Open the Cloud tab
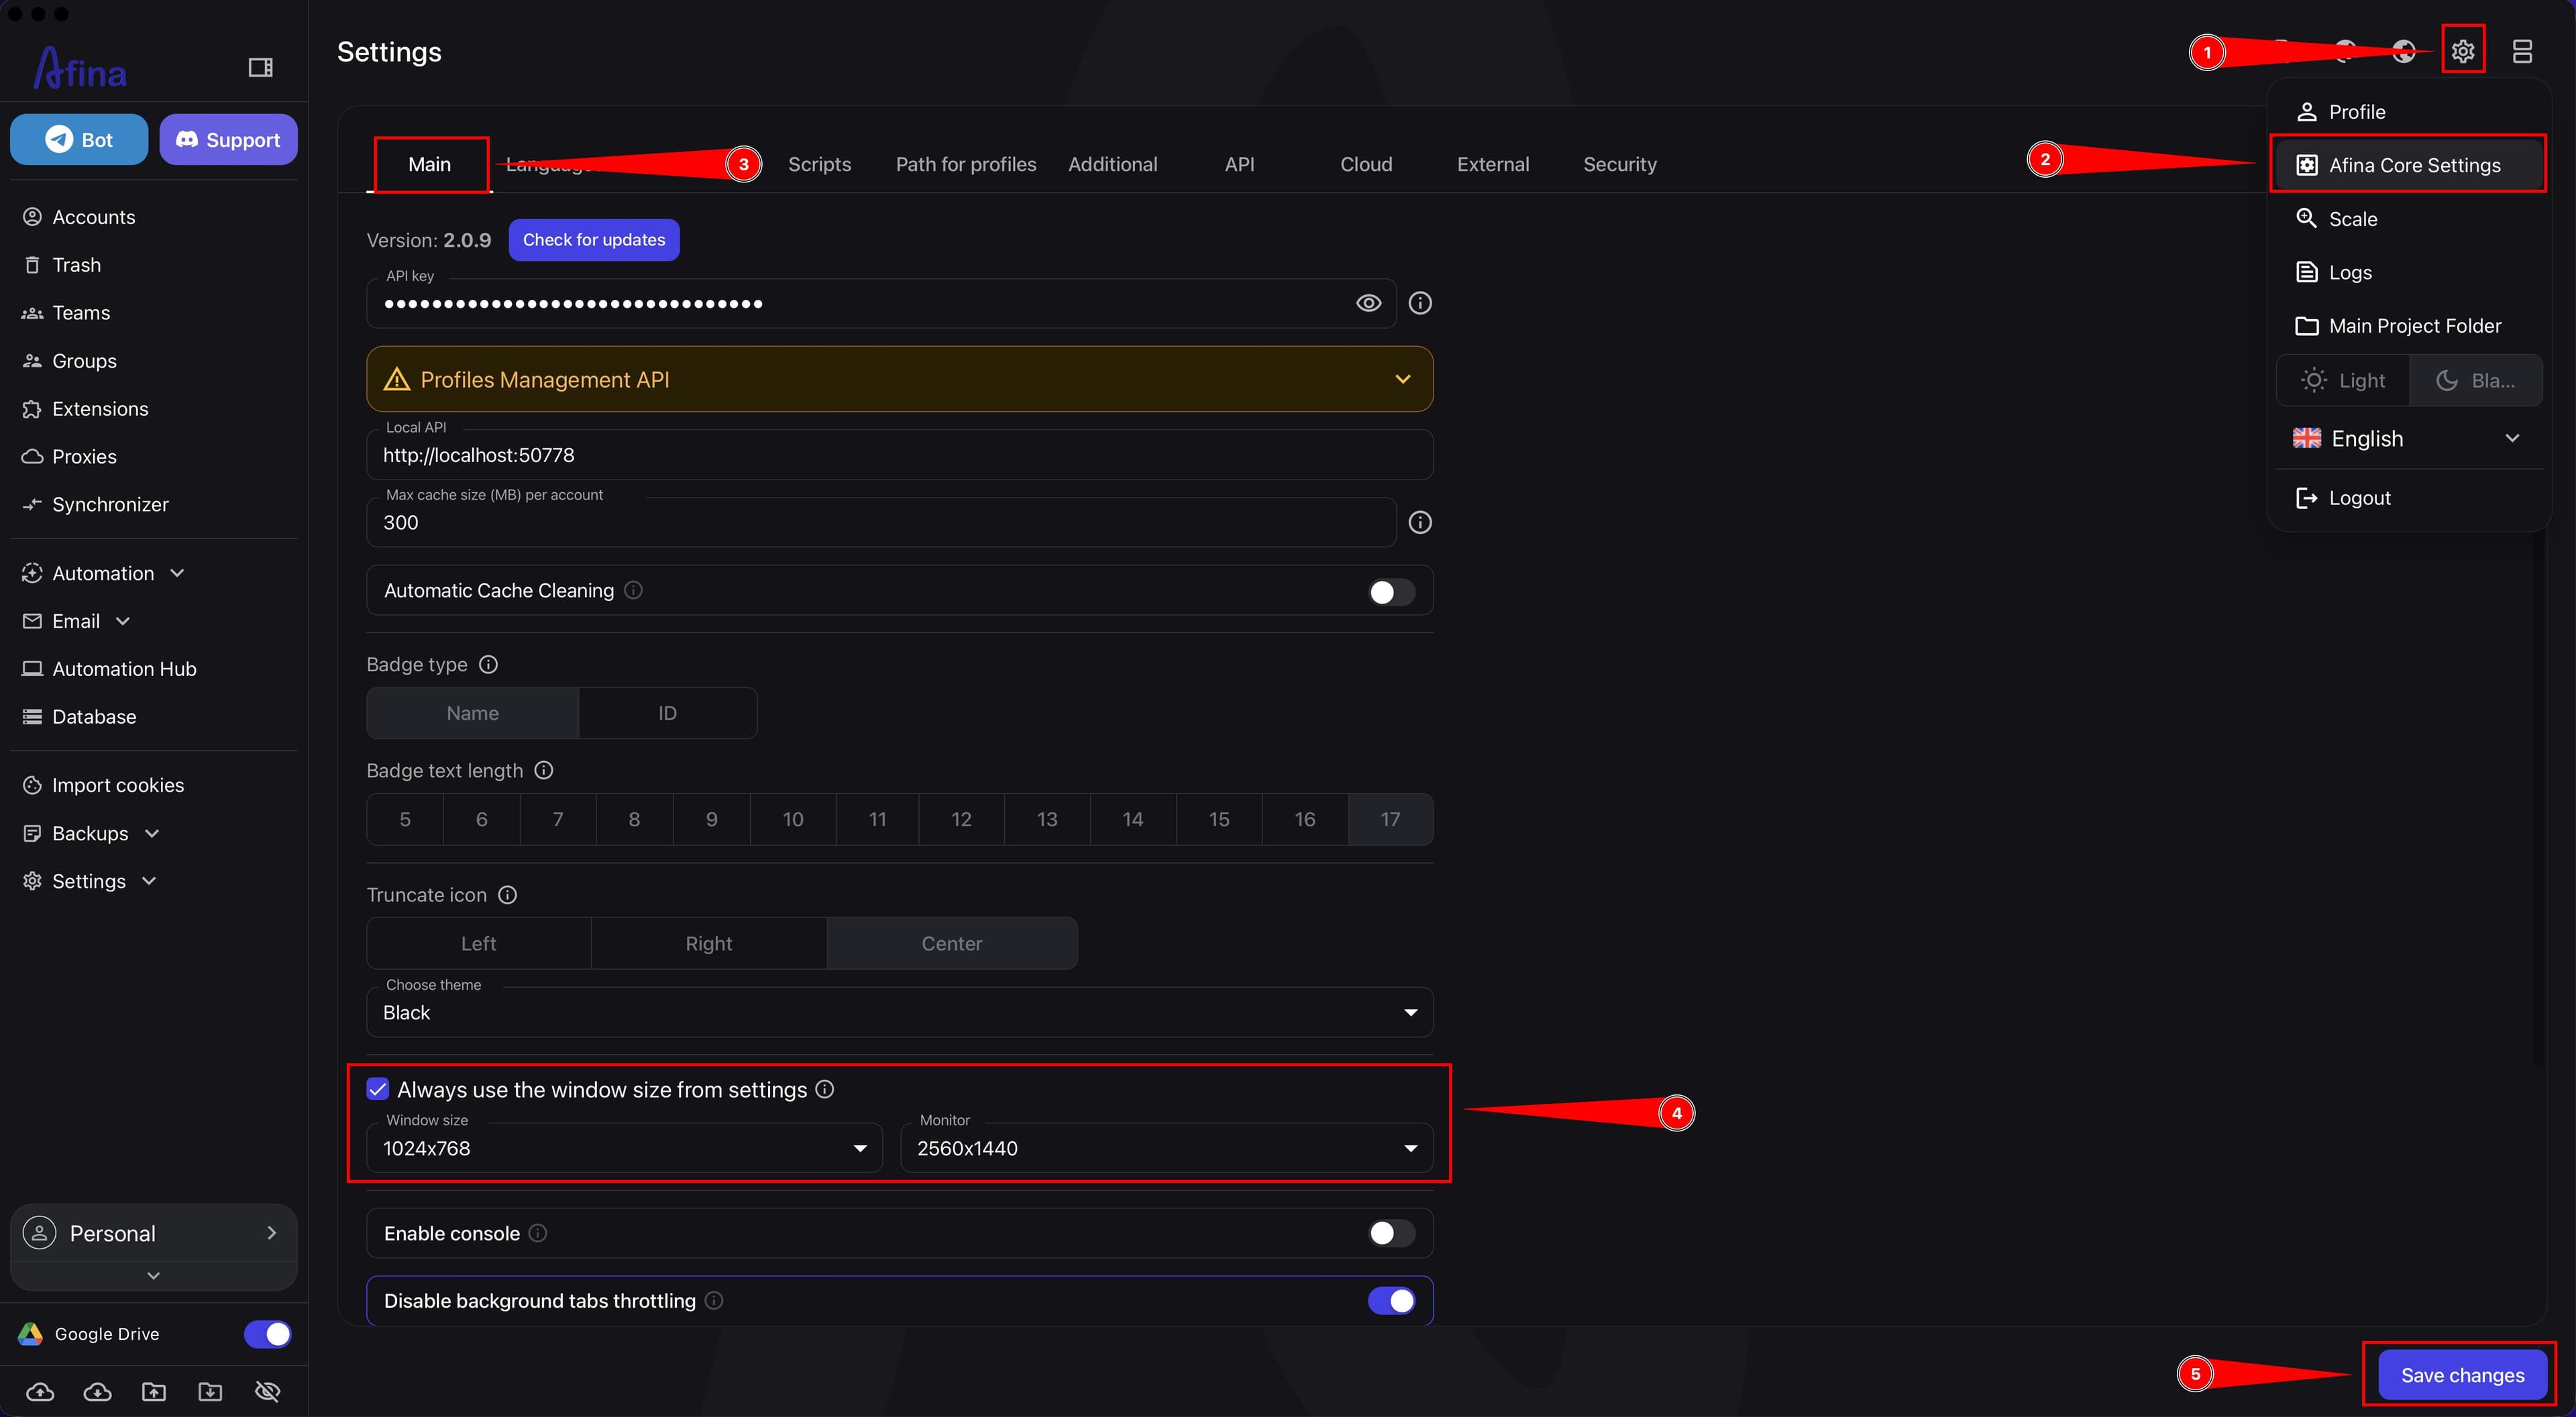Viewport: 2576px width, 1417px height. [x=1366, y=164]
